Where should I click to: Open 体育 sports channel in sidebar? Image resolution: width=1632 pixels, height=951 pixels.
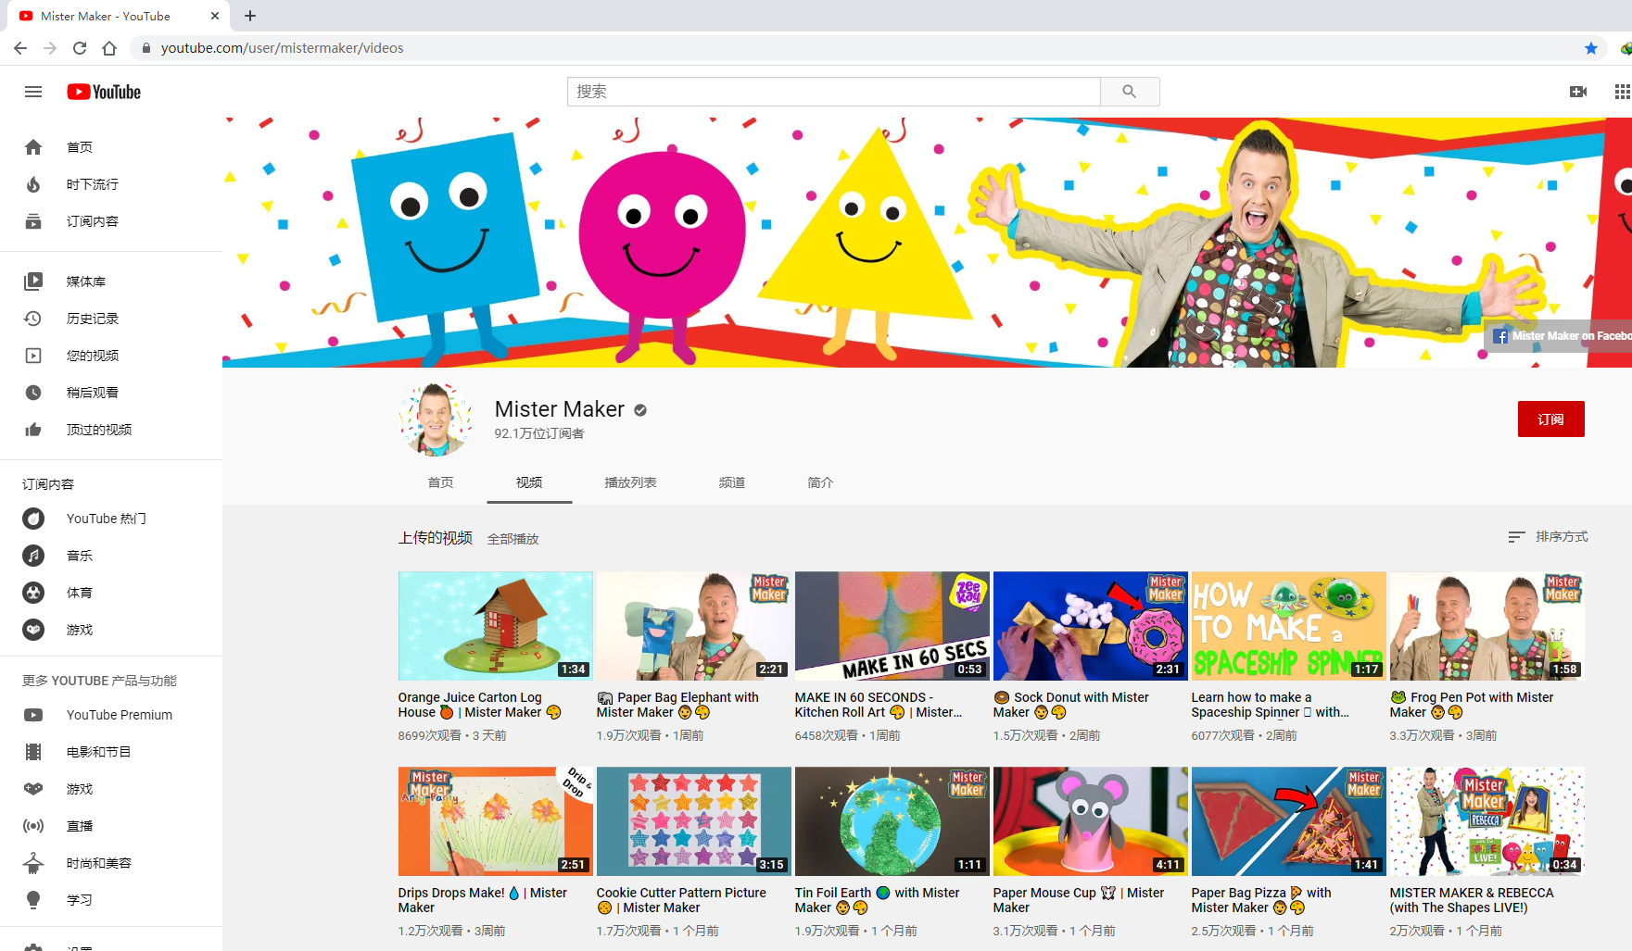(x=111, y=593)
